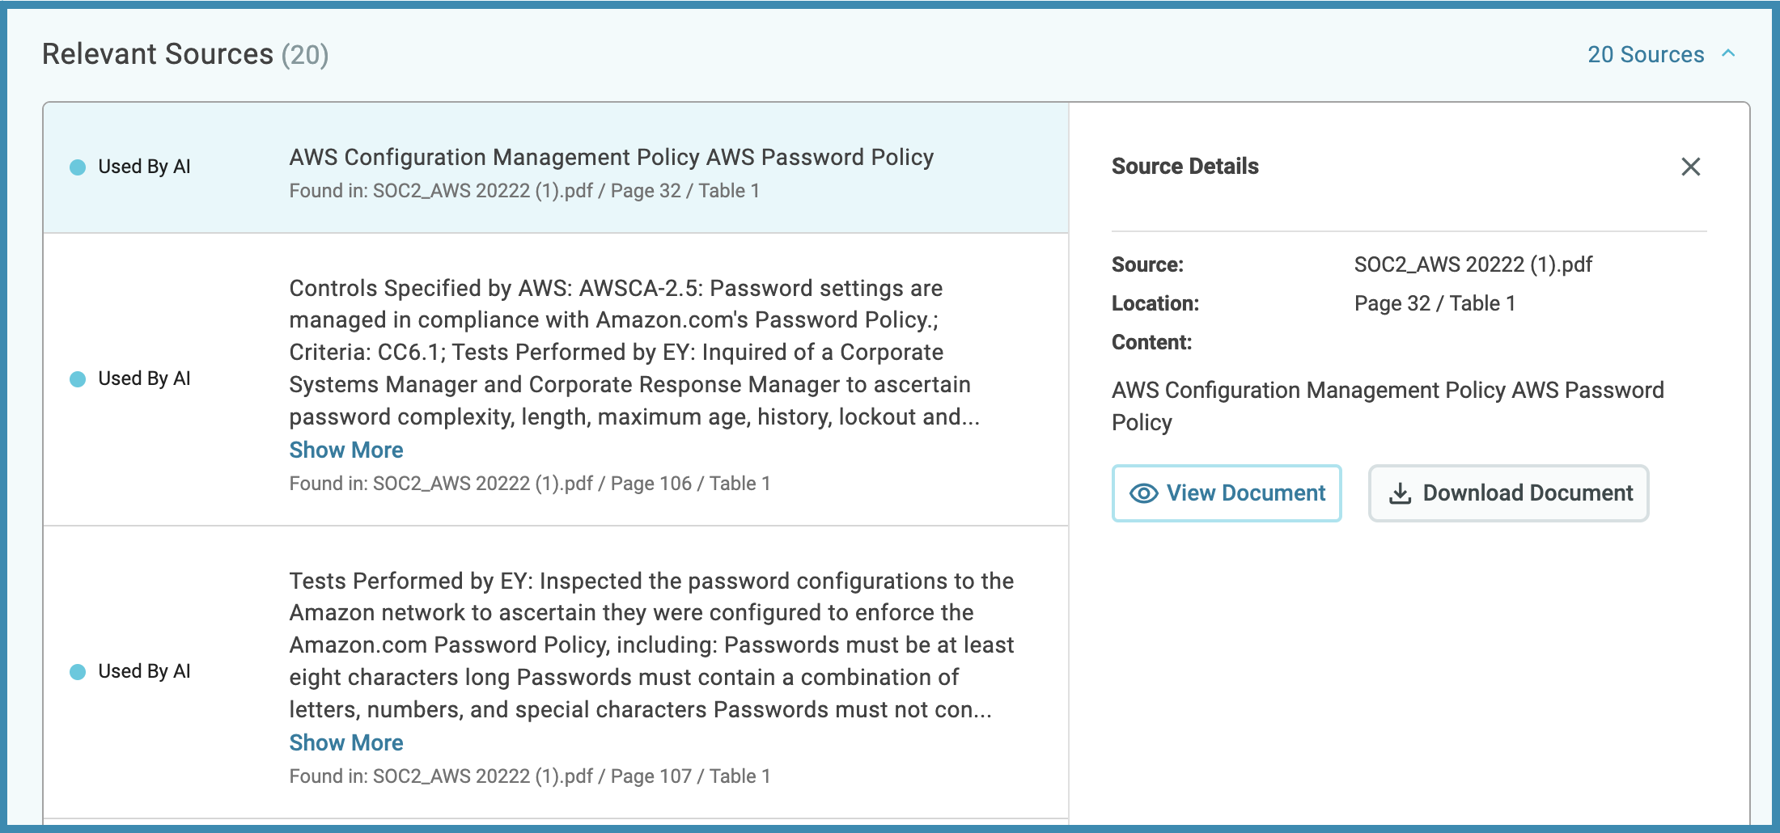Click the Used By AI label on Page 106 row
This screenshot has height=833, width=1780.
point(144,378)
